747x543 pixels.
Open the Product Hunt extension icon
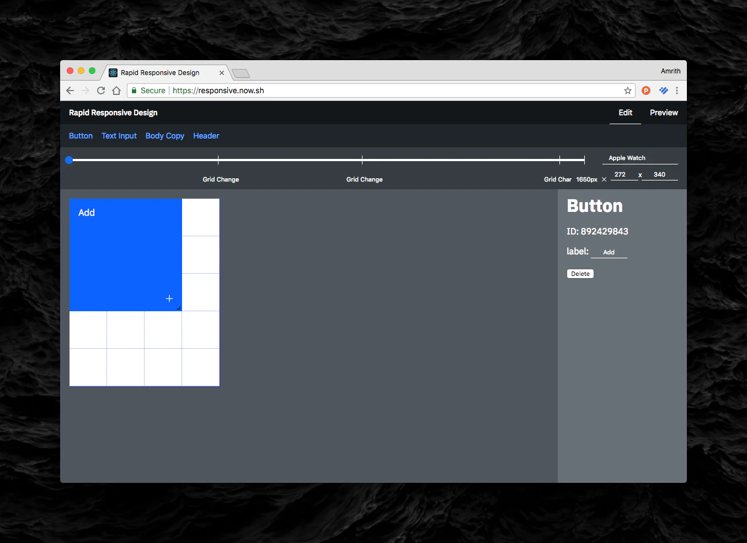645,91
